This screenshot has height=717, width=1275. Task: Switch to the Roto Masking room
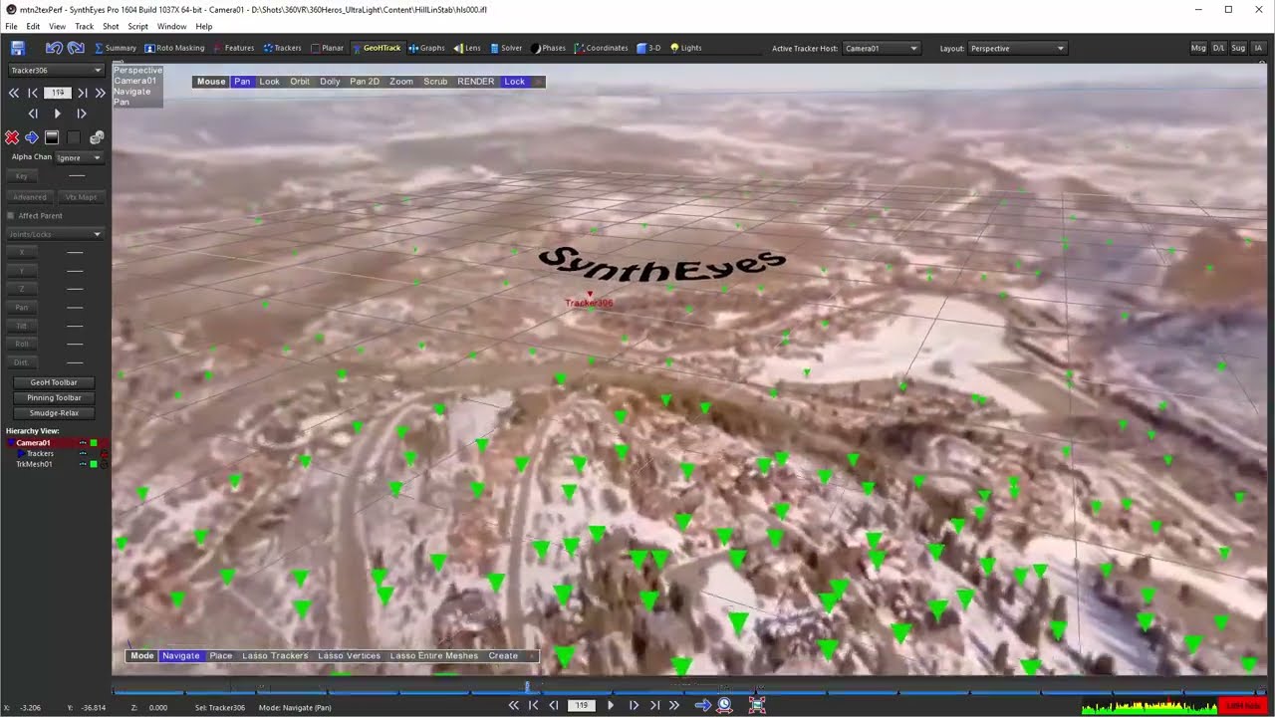174,48
